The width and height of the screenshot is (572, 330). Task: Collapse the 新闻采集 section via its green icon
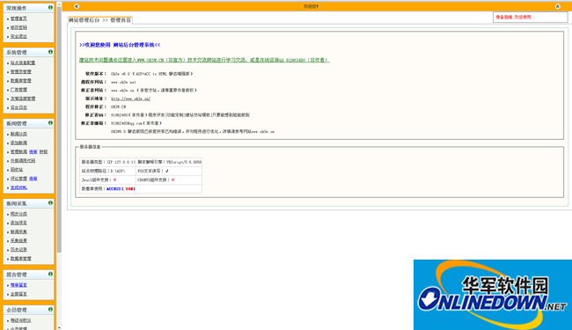tap(50, 202)
